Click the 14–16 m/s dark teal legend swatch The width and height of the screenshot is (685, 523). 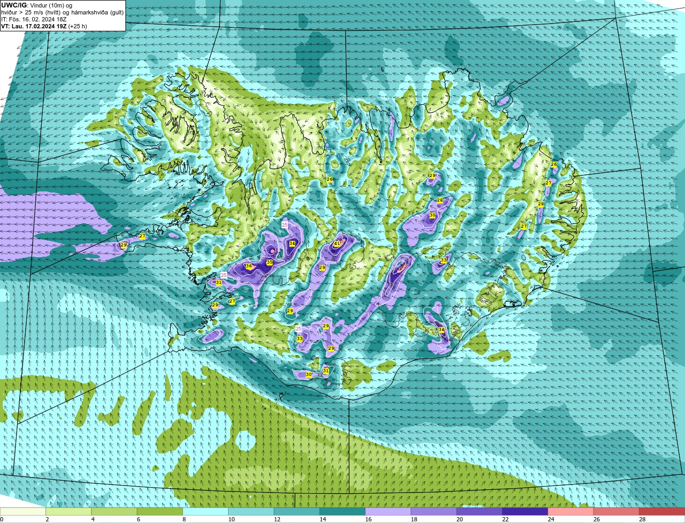click(x=342, y=512)
